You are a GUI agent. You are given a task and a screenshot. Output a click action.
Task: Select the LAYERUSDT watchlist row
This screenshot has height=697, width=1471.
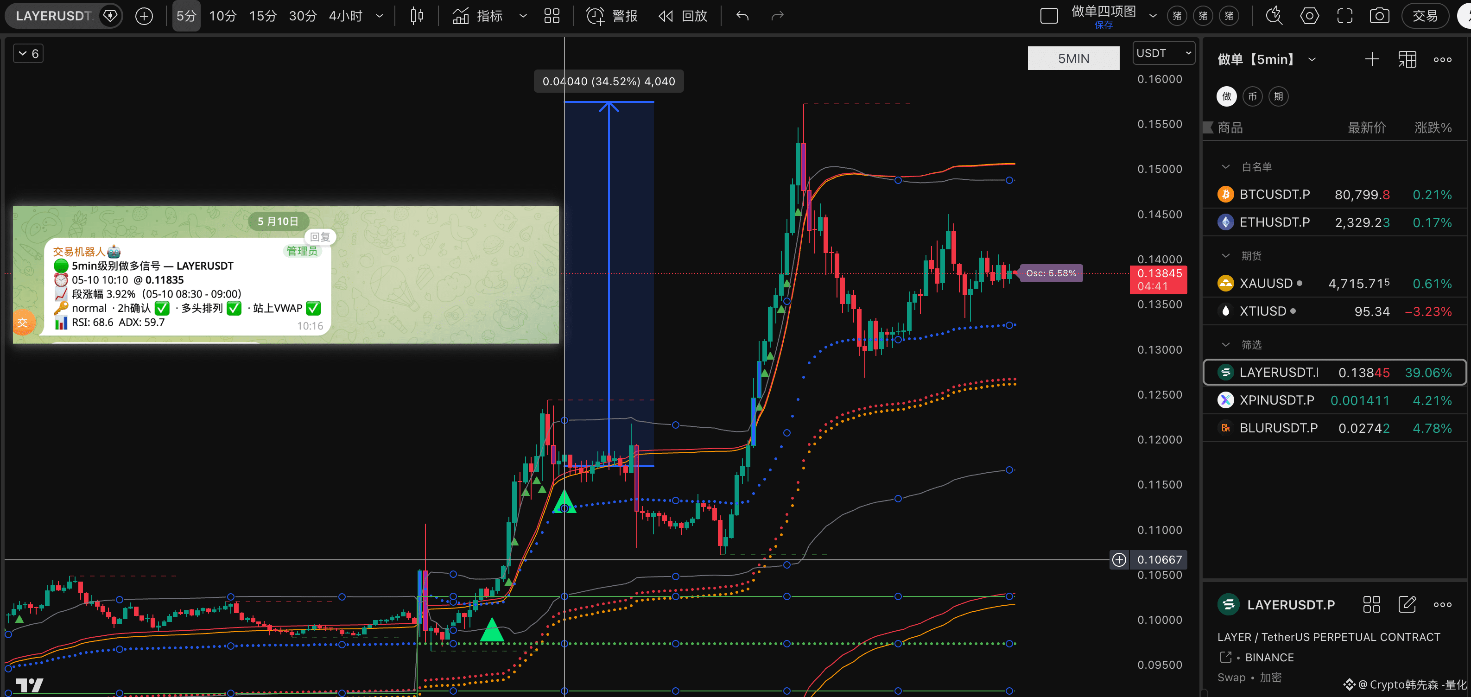coord(1335,373)
